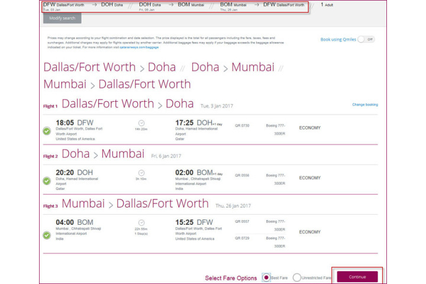Click flight number QR 0730
Viewport: 426px width, 284px height.
tap(242, 125)
